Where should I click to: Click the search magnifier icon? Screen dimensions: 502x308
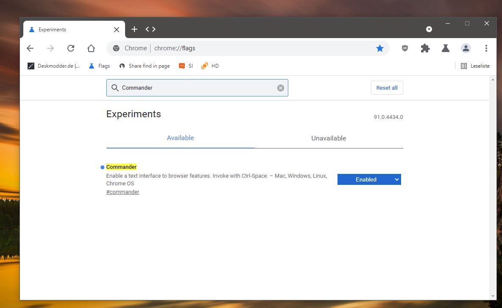pyautogui.click(x=114, y=88)
